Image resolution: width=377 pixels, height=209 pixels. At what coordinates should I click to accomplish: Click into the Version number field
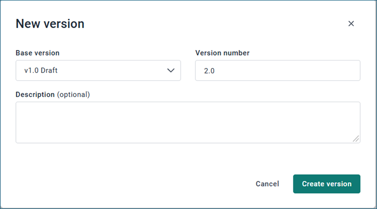277,70
